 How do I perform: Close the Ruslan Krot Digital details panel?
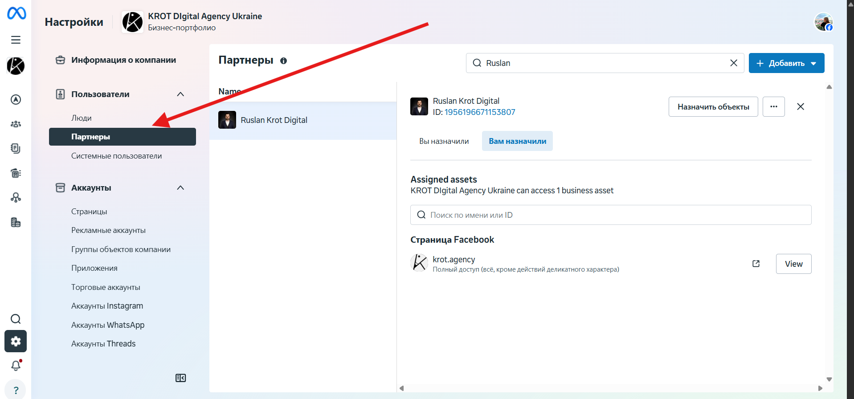tap(801, 107)
